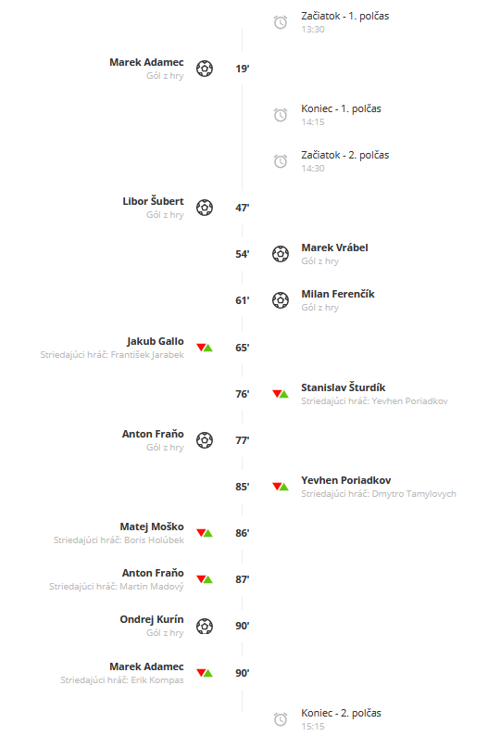Click the goal icon beside Marek Adamec at 19'
The width and height of the screenshot is (488, 736).
click(x=205, y=69)
